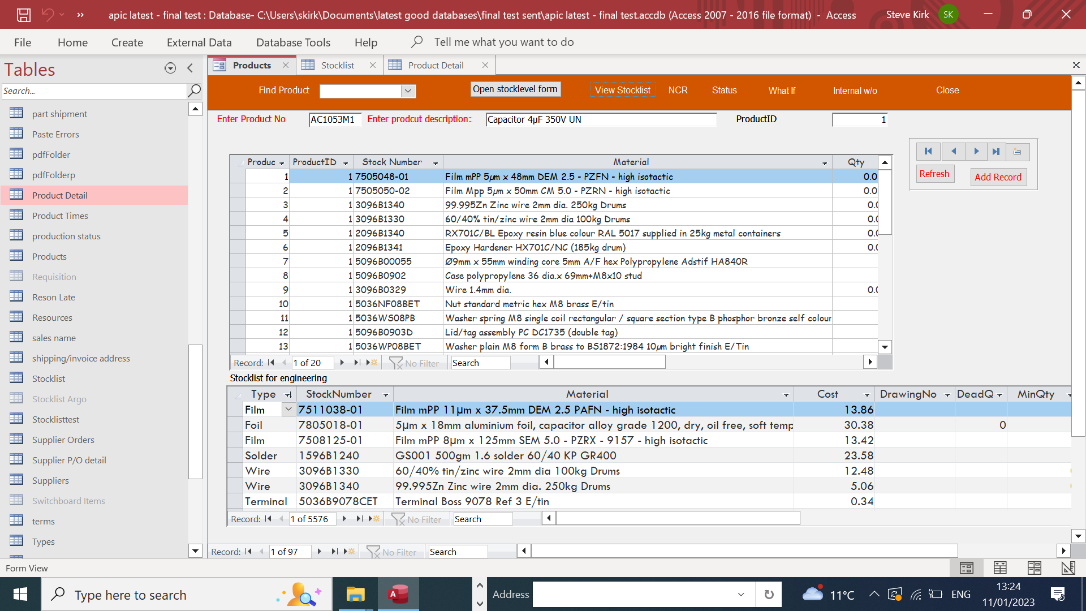Click the magnifier in Tables search box
The image size is (1086, 611).
tap(194, 91)
